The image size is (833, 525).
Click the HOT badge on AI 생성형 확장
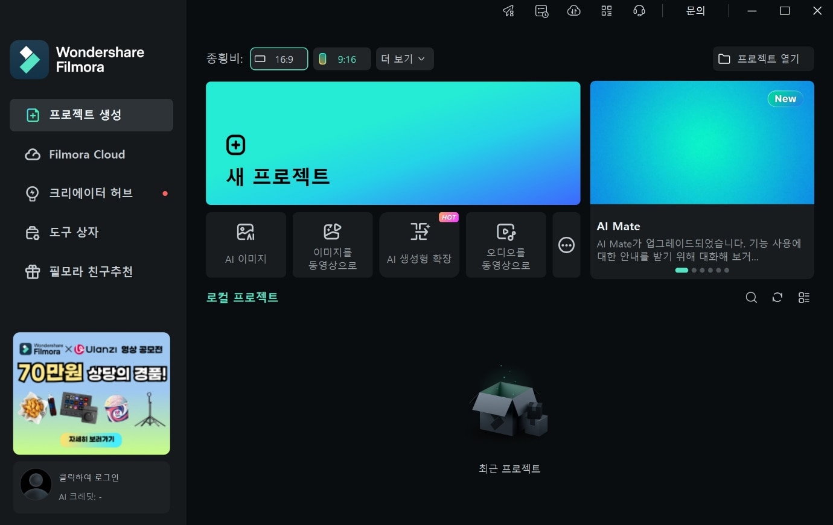[x=448, y=217]
